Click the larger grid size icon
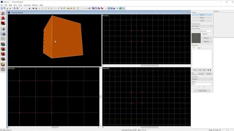The height and width of the screenshot is (131, 234). pyautogui.click(x=10, y=8)
